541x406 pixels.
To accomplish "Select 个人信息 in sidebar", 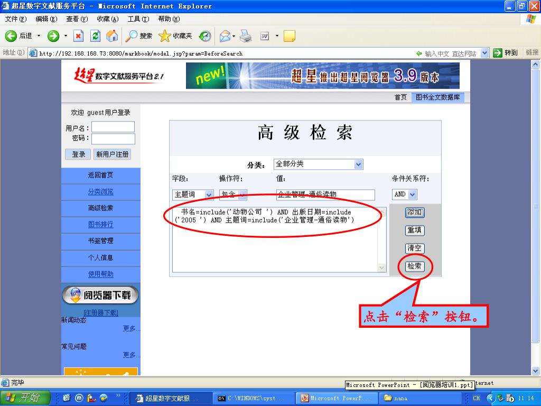I will click(100, 257).
